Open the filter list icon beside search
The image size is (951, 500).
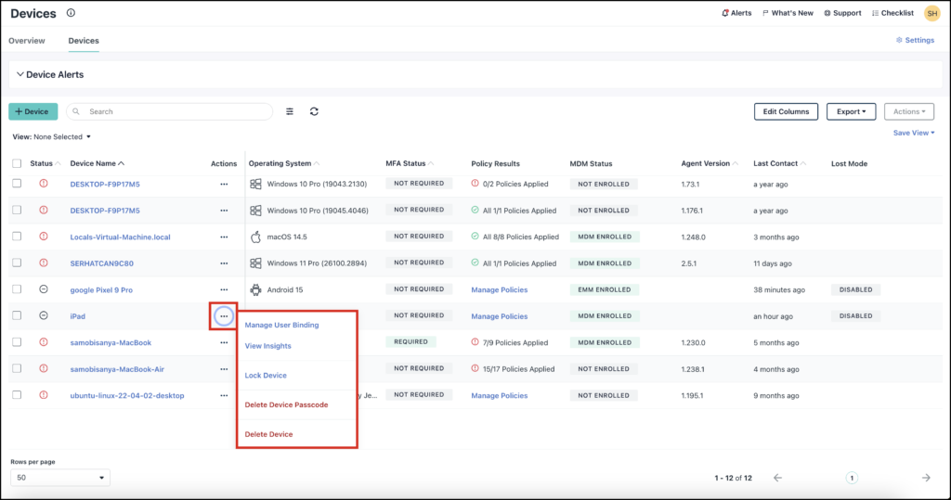(x=290, y=111)
